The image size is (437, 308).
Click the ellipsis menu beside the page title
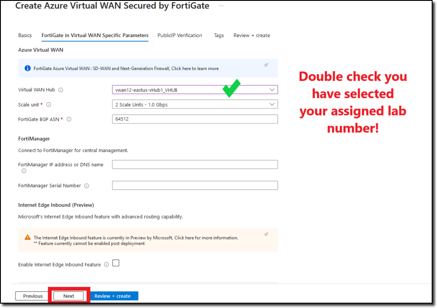coord(221,6)
